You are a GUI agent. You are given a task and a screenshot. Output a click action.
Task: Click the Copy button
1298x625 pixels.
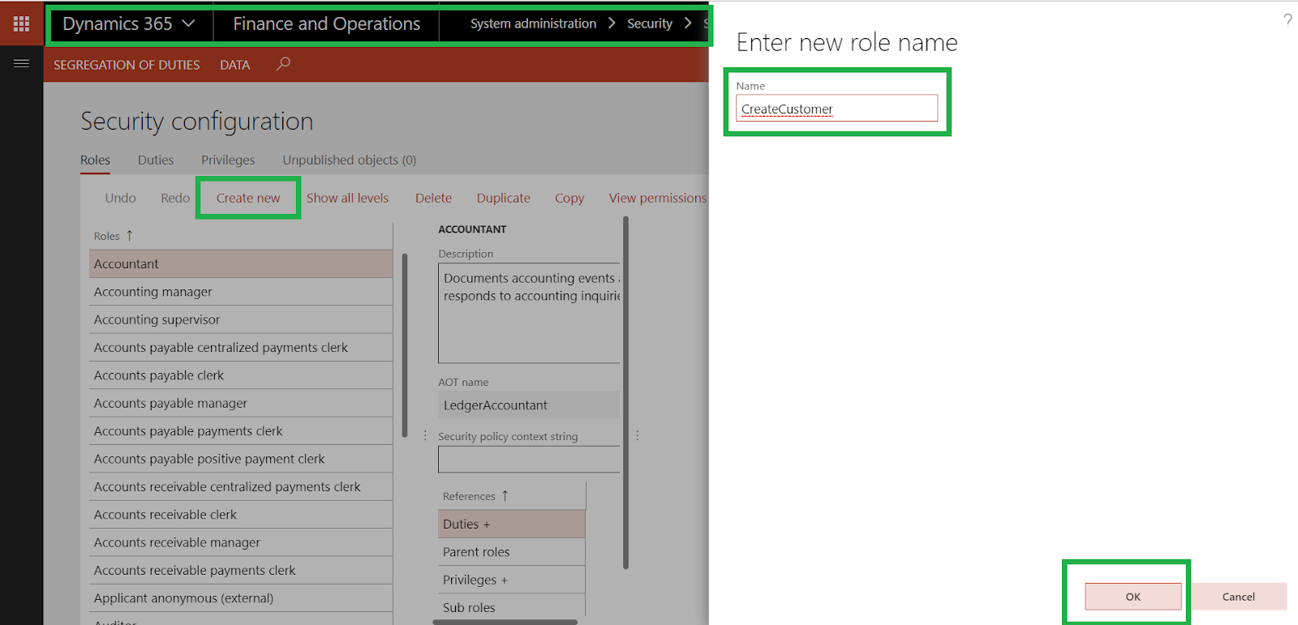[569, 198]
